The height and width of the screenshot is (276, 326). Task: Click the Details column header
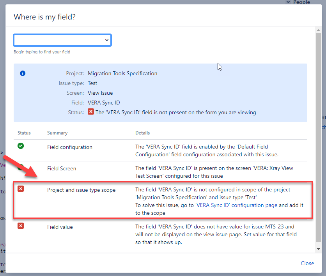pyautogui.click(x=142, y=133)
